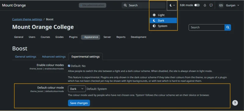Open the Development admin tab
244x111 pixels.
coord(138,37)
